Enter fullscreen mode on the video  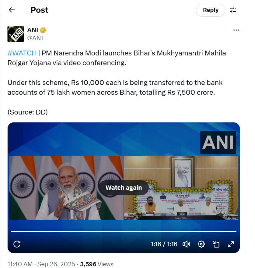[x=231, y=244]
